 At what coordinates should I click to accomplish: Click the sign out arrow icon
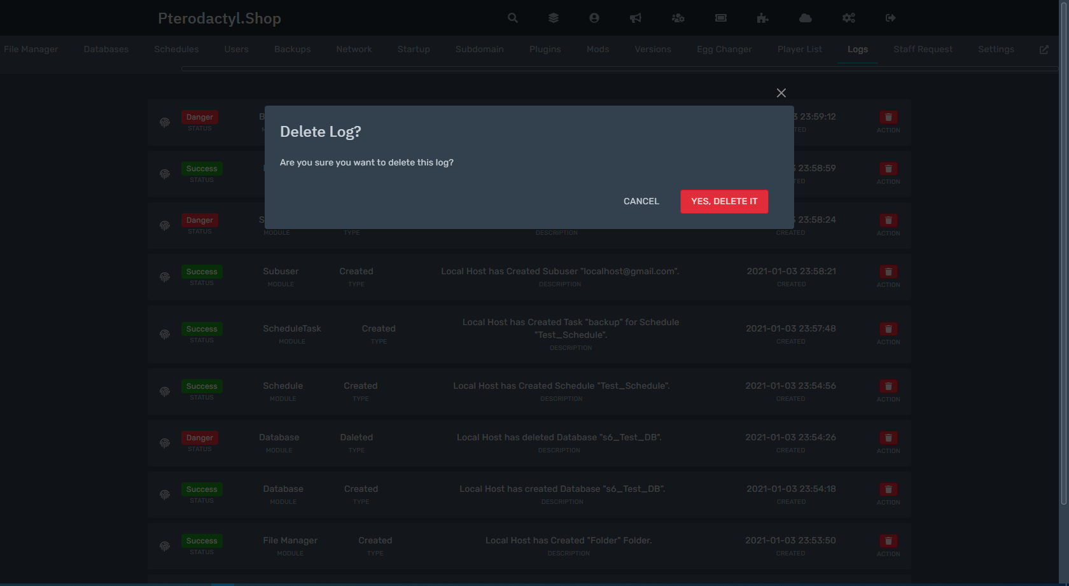point(891,18)
